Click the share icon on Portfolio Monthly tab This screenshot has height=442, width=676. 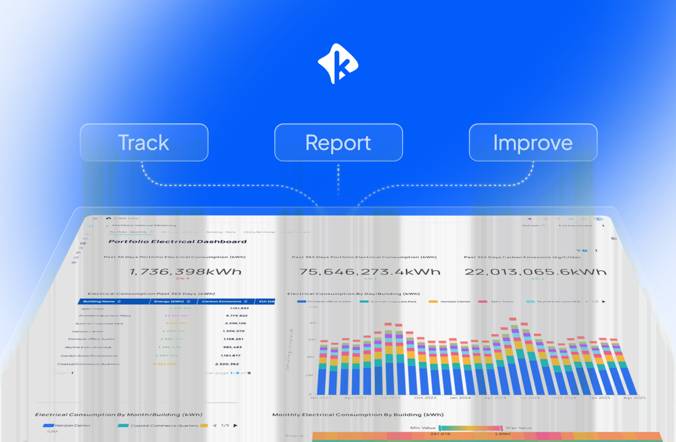151,232
